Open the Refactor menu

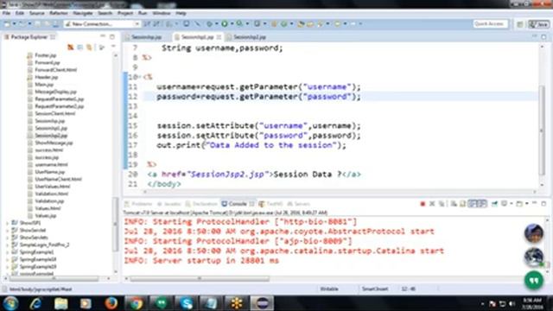point(59,13)
